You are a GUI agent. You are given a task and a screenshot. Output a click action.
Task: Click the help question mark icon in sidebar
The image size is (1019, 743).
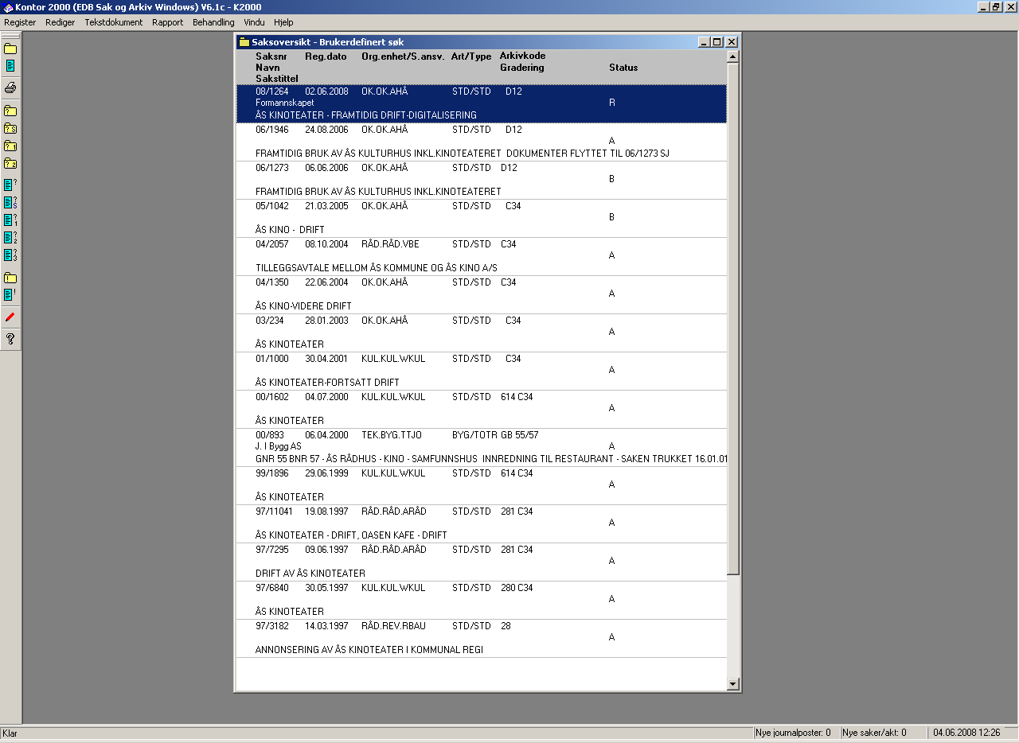[10, 339]
